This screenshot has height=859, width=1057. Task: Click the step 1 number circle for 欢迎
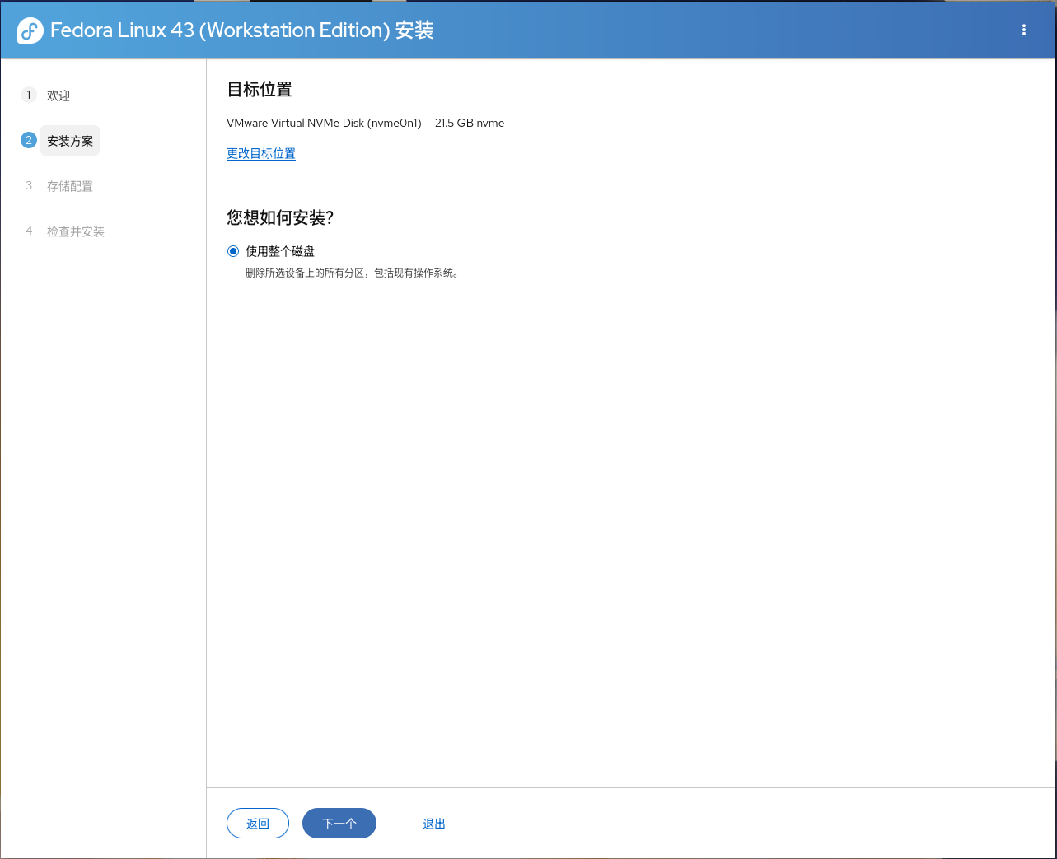pyautogui.click(x=28, y=95)
